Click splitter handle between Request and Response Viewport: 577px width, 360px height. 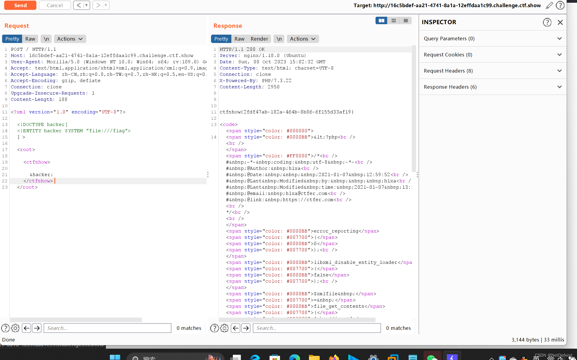pyautogui.click(x=208, y=175)
